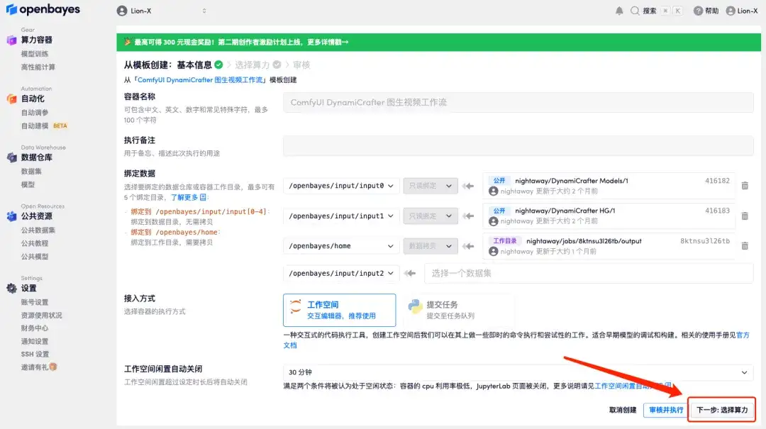The image size is (766, 429).
Task: Open 自动建模 BETA in sidebar
Action: (x=44, y=126)
